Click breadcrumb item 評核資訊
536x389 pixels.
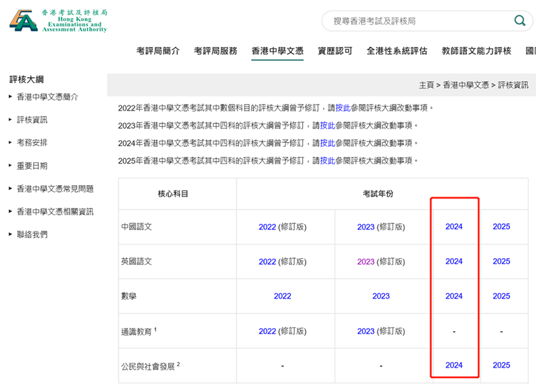513,85
